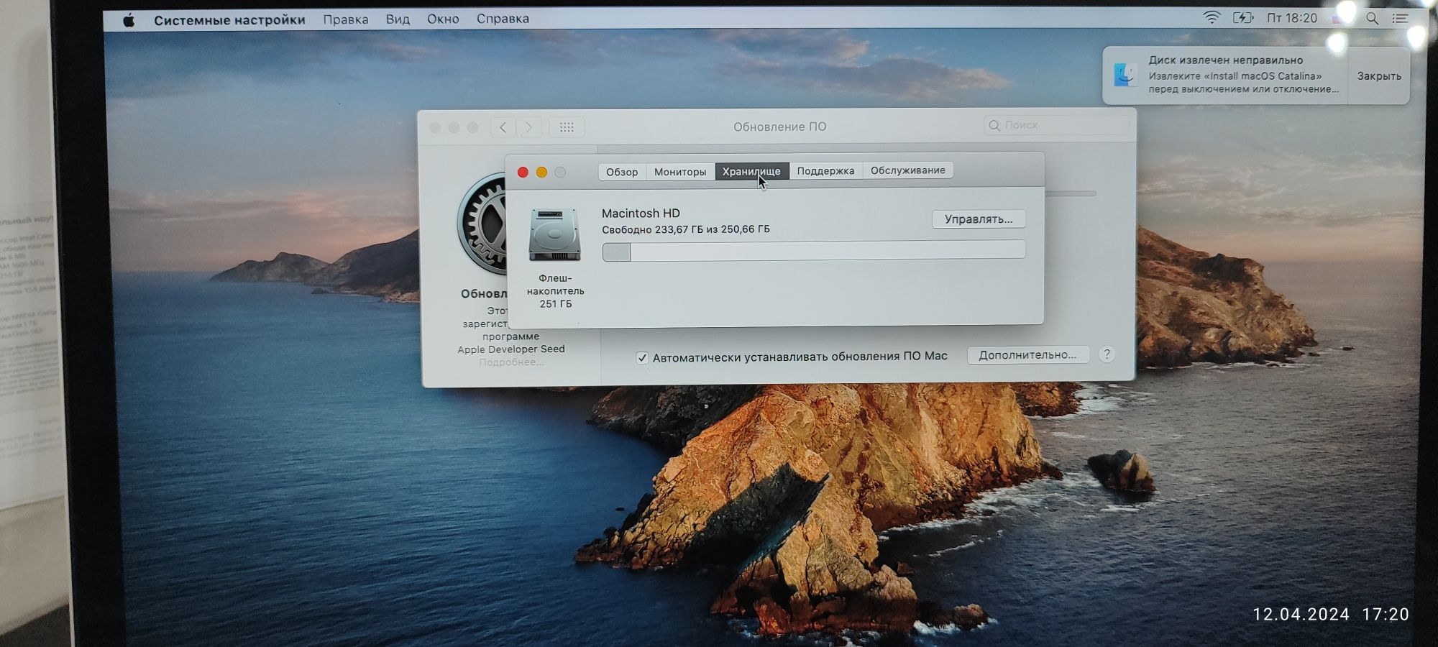Open the Notification Center list icon

[x=1401, y=19]
